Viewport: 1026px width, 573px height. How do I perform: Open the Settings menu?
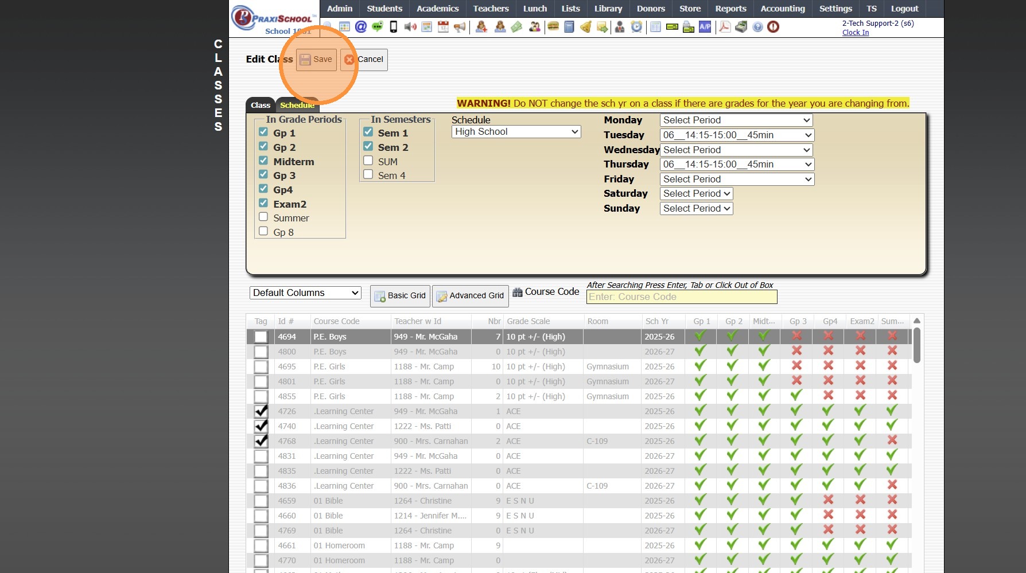click(x=835, y=9)
